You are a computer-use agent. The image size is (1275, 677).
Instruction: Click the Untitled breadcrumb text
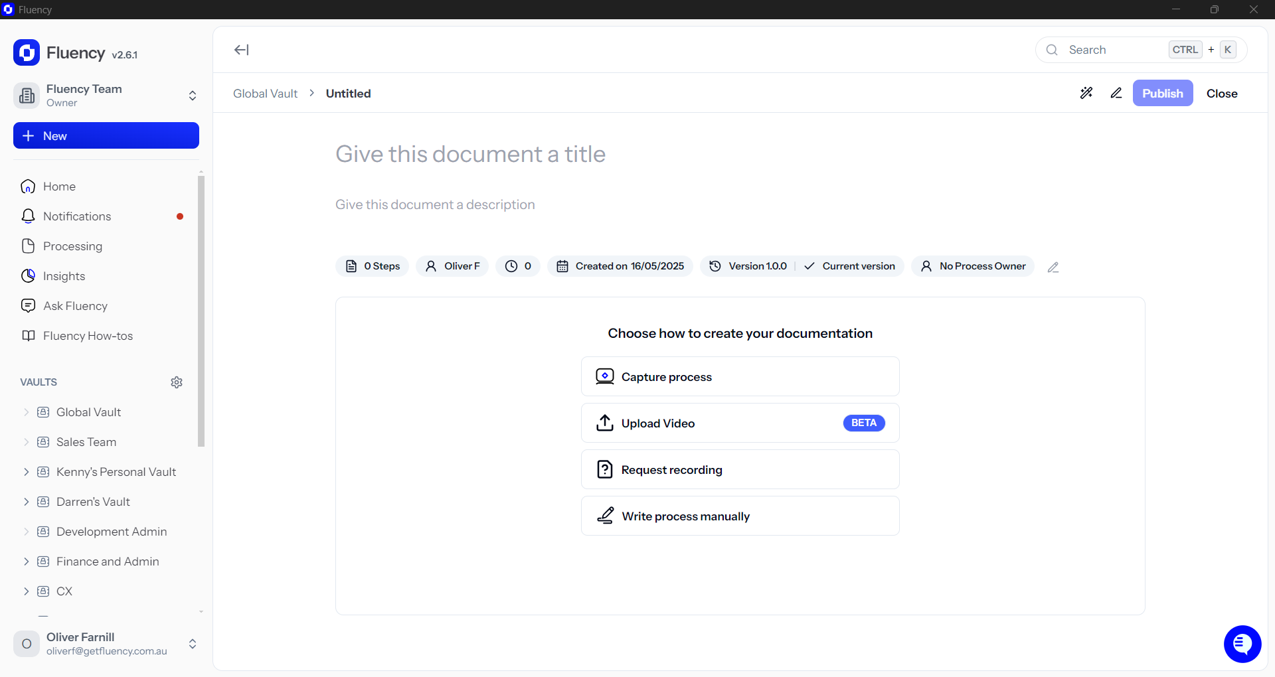click(x=348, y=94)
